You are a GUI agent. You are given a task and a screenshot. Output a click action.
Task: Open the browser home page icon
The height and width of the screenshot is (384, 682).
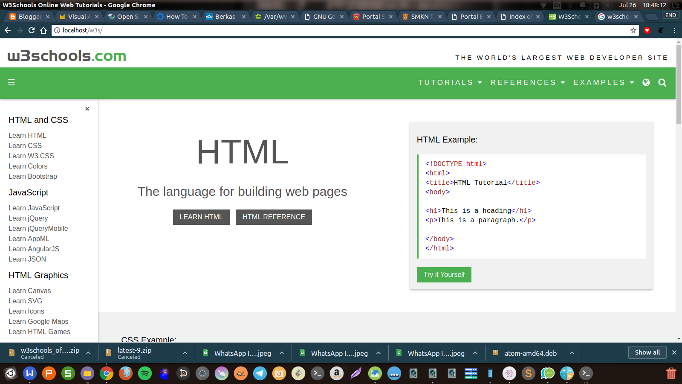(43, 30)
